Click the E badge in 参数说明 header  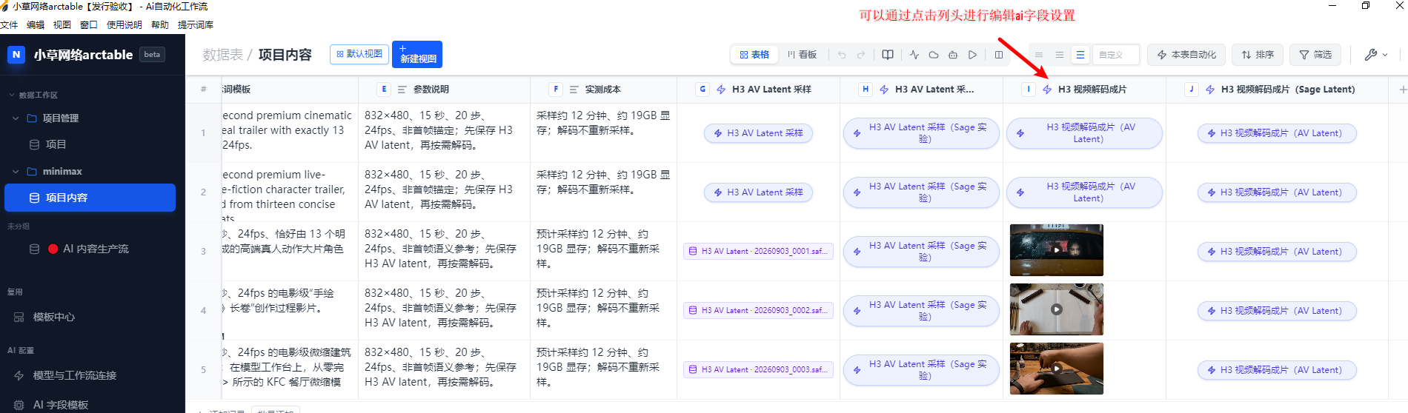pyautogui.click(x=384, y=90)
